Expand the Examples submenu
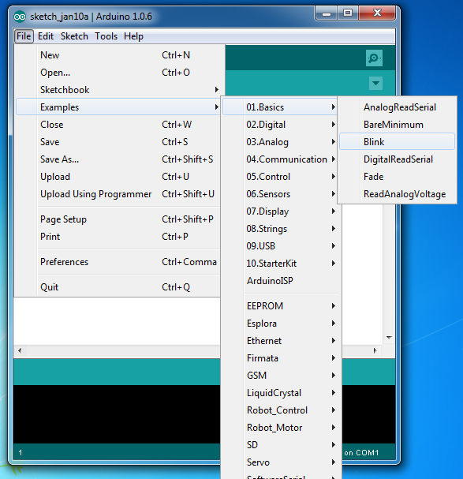This screenshot has height=479, width=463. tap(118, 107)
